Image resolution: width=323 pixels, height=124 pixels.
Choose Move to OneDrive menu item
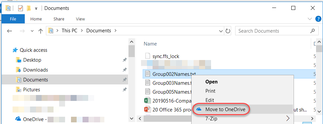click(x=242, y=109)
